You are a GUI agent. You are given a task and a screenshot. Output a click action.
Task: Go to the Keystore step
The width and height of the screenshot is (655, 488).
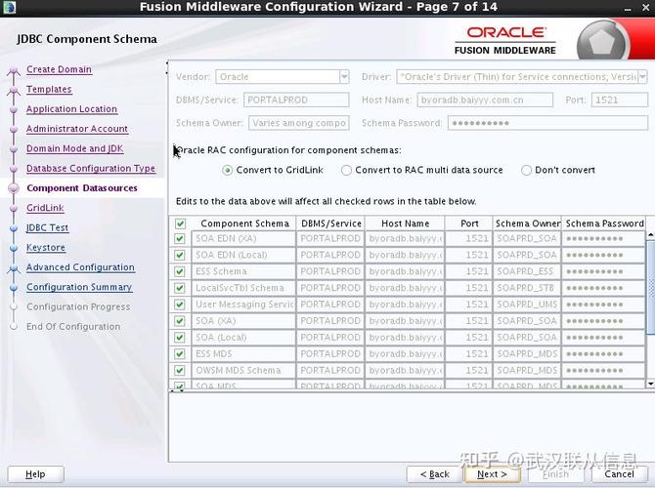coord(46,247)
